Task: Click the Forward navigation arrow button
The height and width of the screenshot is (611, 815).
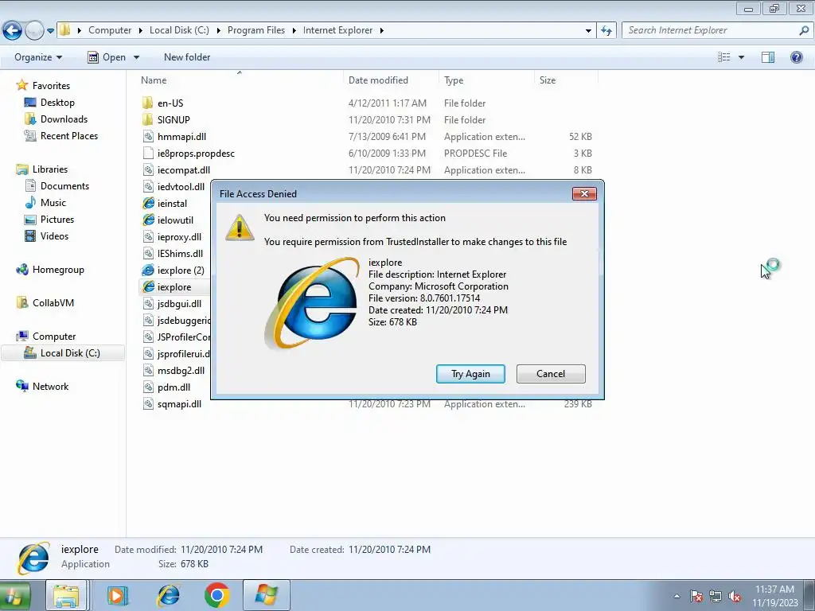Action: (34, 31)
